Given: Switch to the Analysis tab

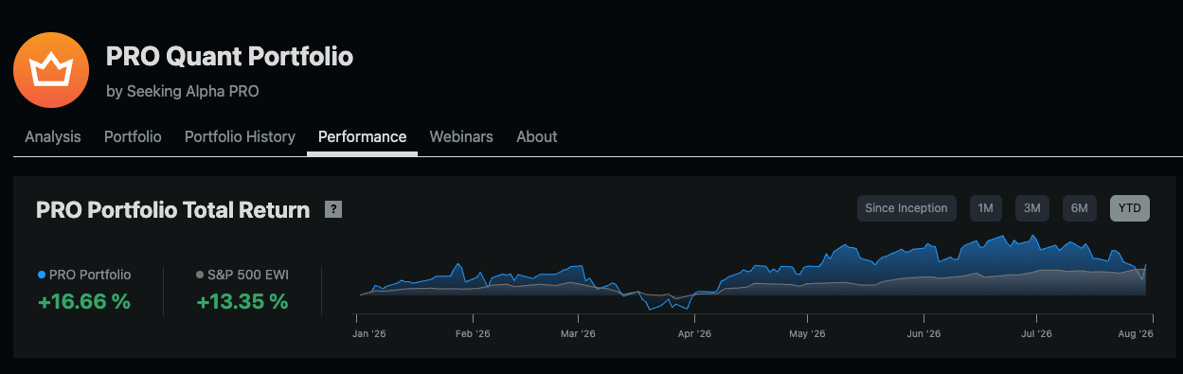Looking at the screenshot, I should point(53,136).
